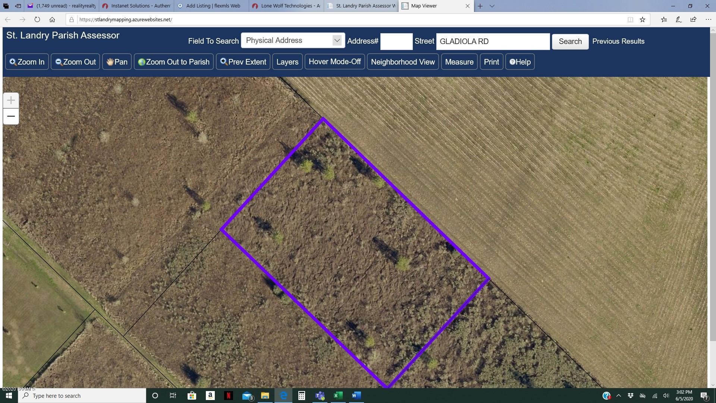
Task: Go back with Prev Extent tool
Action: [243, 62]
